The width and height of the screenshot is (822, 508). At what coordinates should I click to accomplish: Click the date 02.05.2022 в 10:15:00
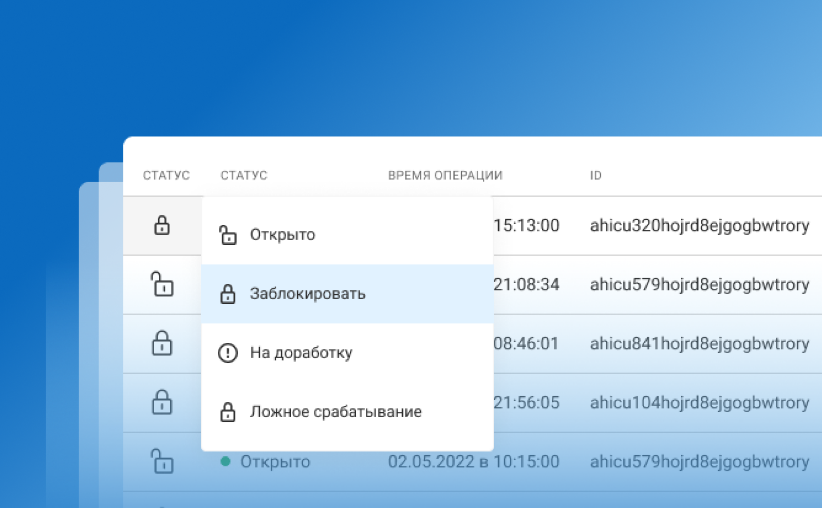coord(474,462)
